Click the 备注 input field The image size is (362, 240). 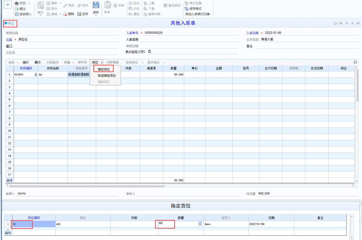click(x=306, y=46)
